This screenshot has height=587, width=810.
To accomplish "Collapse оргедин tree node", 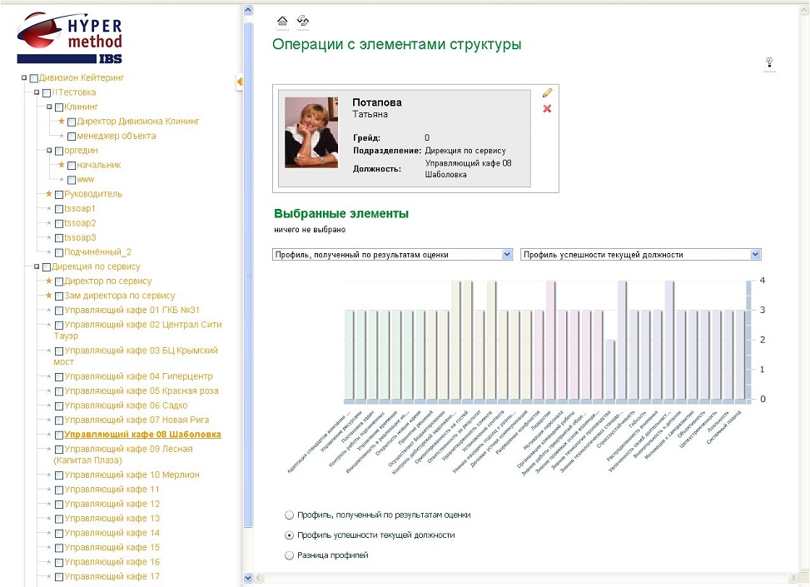I will coord(49,151).
